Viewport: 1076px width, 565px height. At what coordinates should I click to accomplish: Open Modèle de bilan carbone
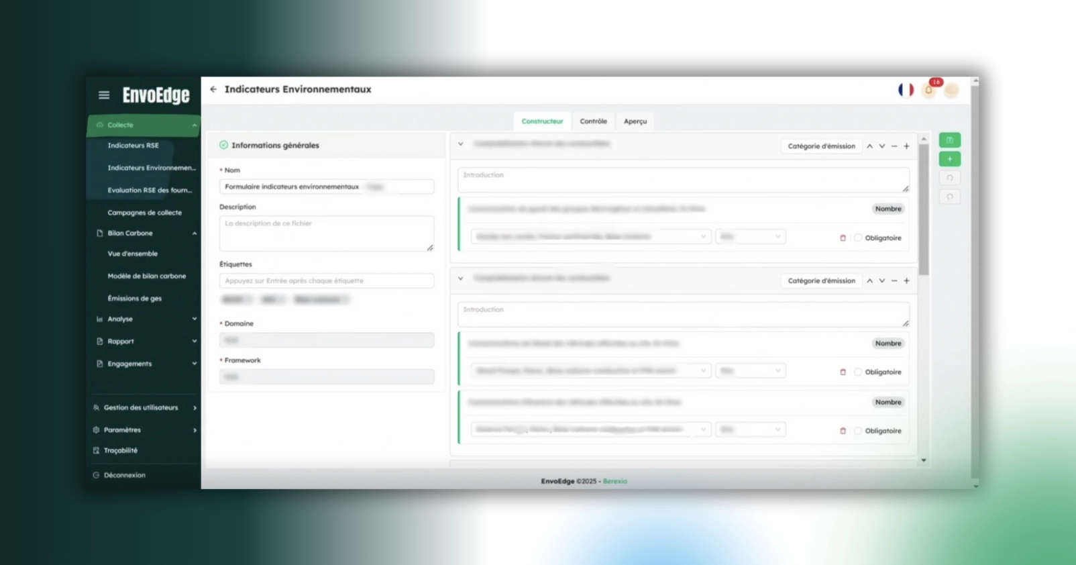pyautogui.click(x=146, y=276)
